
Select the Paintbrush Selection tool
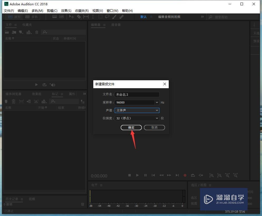tap(114, 17)
